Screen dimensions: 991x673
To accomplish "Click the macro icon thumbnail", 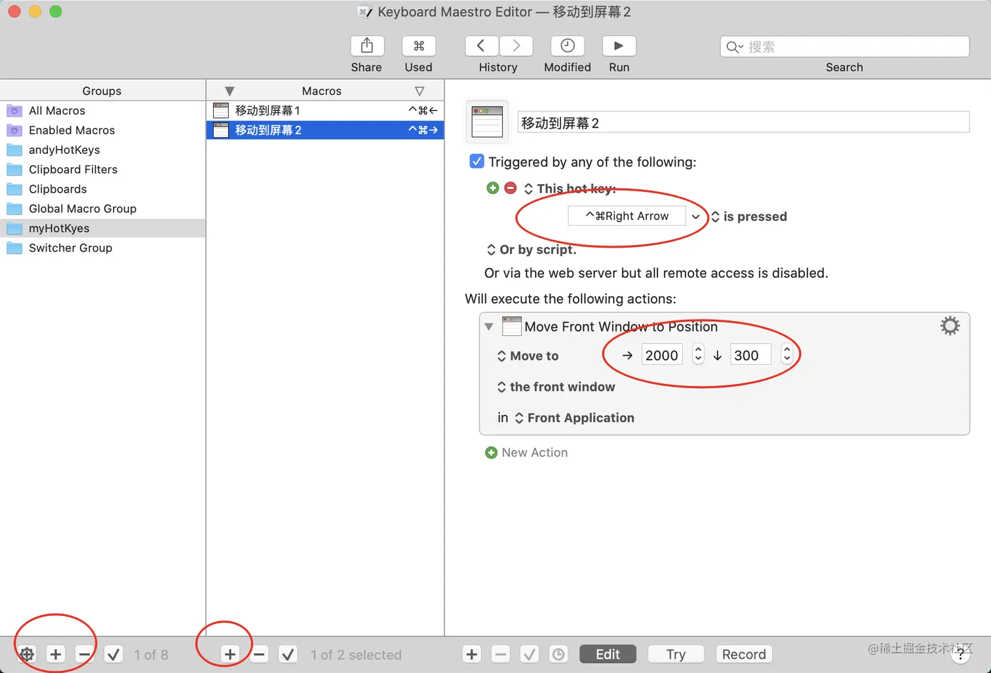I will (487, 122).
